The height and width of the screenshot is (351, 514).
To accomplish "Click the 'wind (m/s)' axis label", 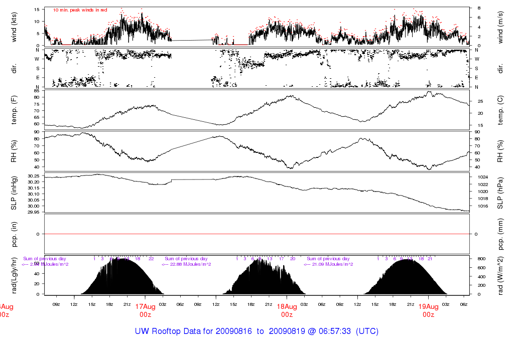I will pos(500,27).
